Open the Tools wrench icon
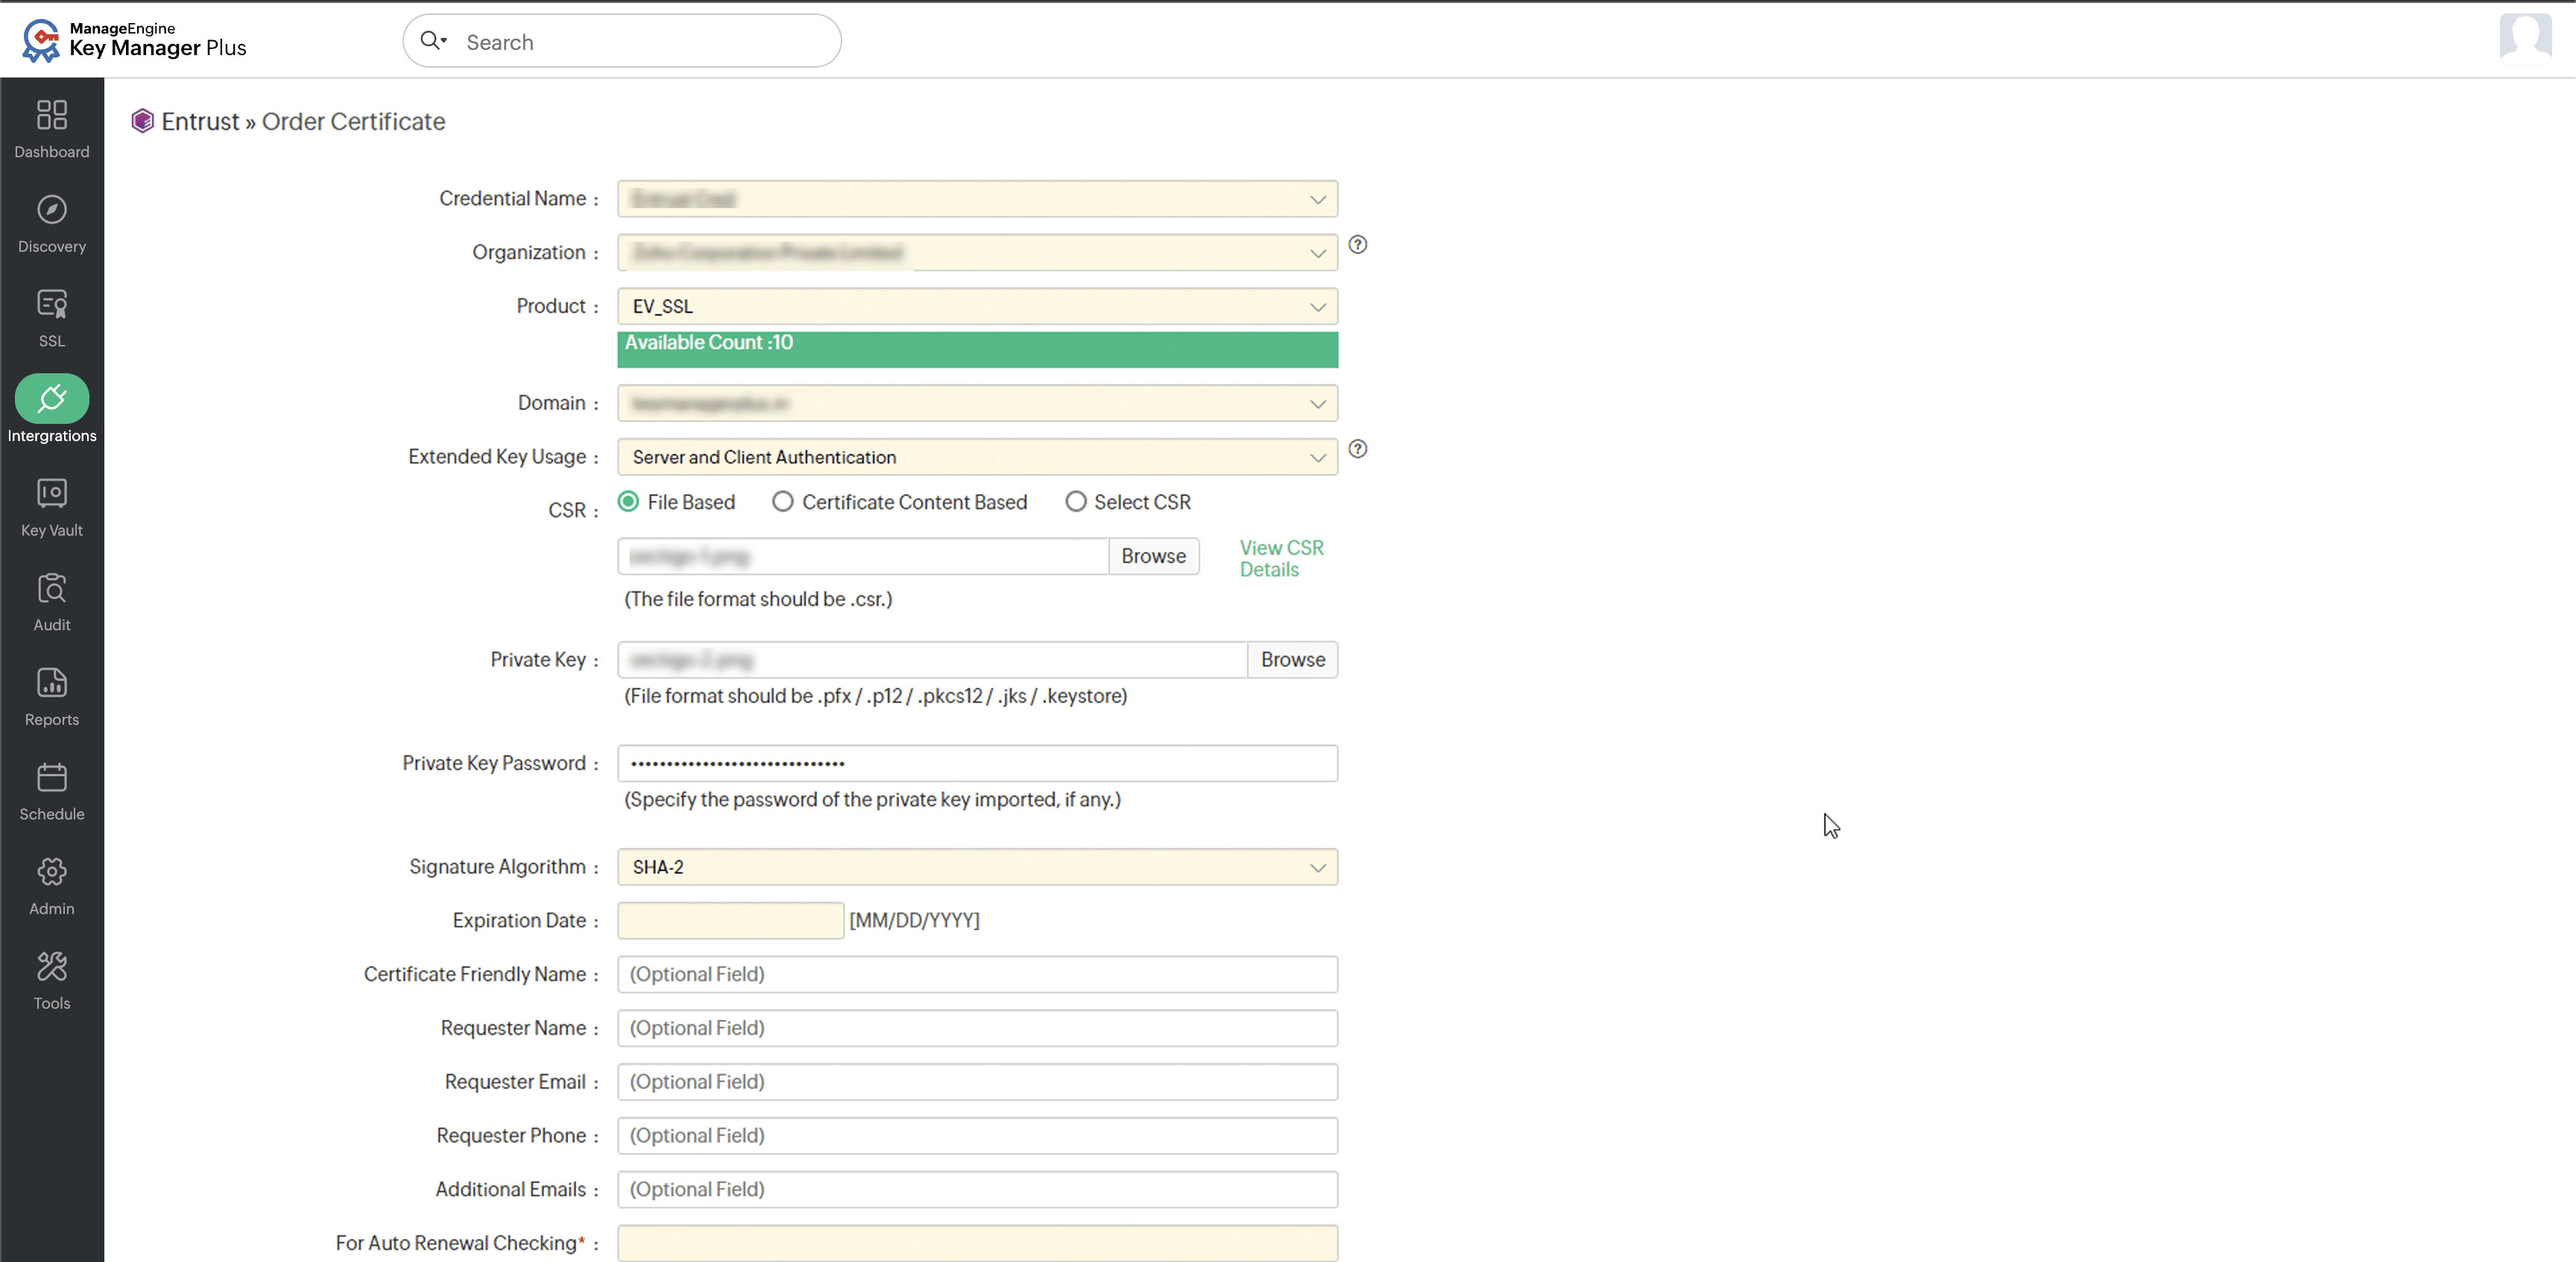The image size is (2576, 1262). pyautogui.click(x=52, y=966)
